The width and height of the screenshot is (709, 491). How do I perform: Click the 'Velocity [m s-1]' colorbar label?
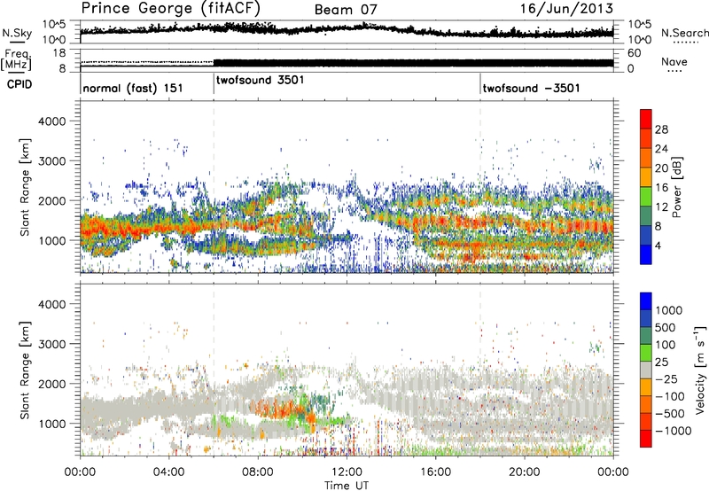(x=701, y=370)
